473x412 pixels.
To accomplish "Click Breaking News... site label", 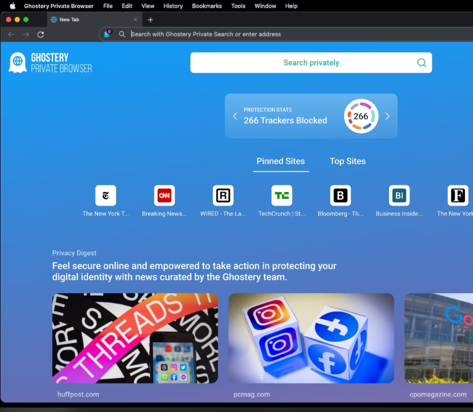I will click(165, 214).
